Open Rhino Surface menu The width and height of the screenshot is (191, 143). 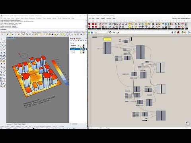point(18,18)
